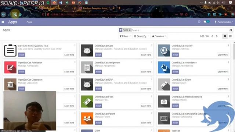This screenshot has width=235, height=132.
Task: Install OpenEduCat Attendance module
Action: pyautogui.click(x=175, y=72)
